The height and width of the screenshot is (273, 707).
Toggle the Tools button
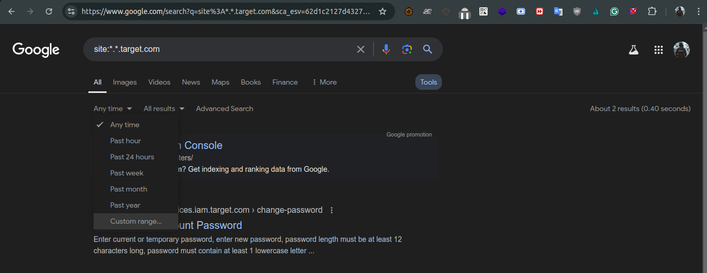[428, 82]
